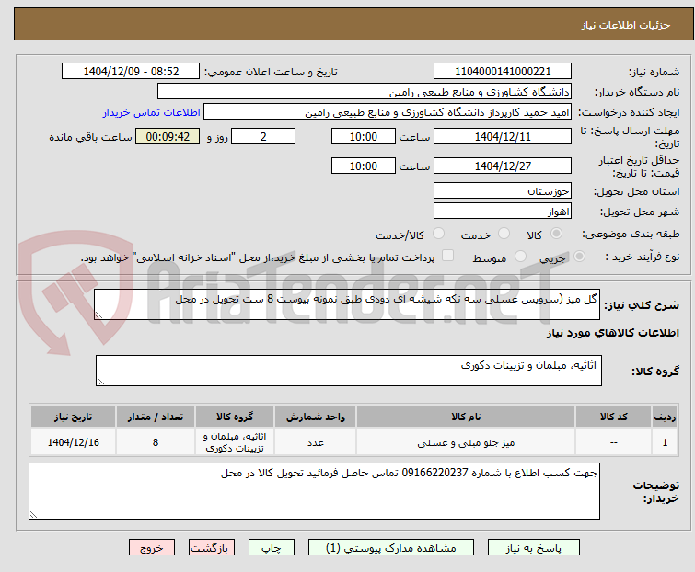Click the response deadline date 1404/12/11

[503, 136]
